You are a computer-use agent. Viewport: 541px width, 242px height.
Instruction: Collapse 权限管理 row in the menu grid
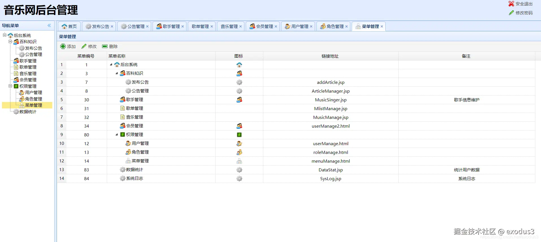[x=117, y=135]
